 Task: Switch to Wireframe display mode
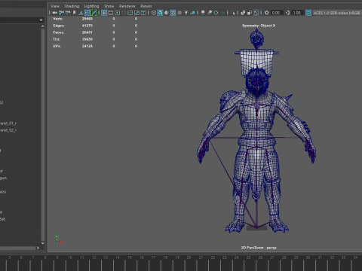154,13
